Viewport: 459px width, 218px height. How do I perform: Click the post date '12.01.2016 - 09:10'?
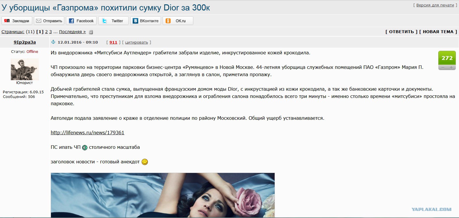coord(78,42)
